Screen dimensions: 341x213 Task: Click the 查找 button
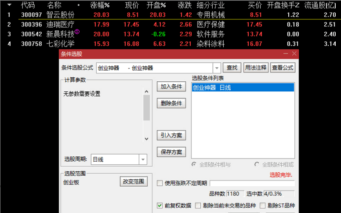pyautogui.click(x=232, y=68)
